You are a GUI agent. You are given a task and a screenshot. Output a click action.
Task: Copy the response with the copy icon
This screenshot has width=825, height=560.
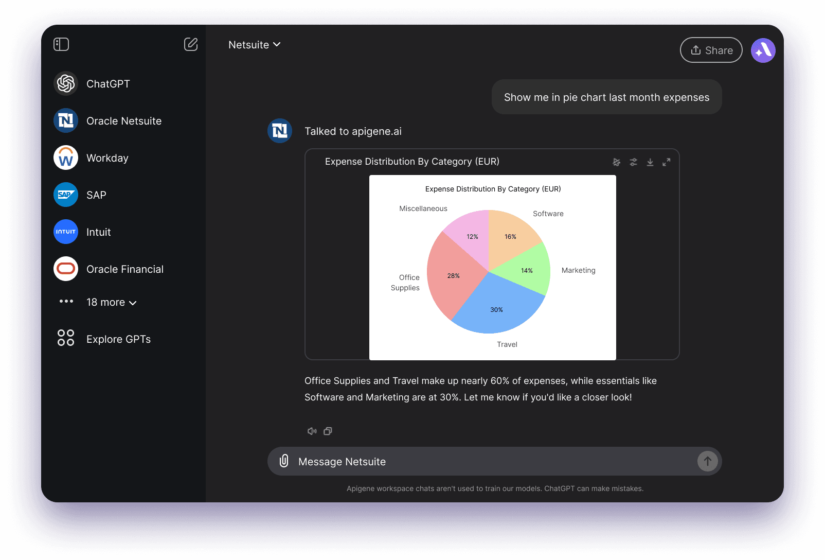tap(328, 431)
